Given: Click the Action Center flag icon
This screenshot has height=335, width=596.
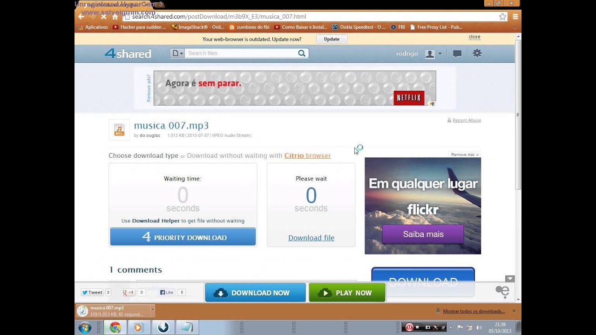Looking at the screenshot, I should point(460,328).
